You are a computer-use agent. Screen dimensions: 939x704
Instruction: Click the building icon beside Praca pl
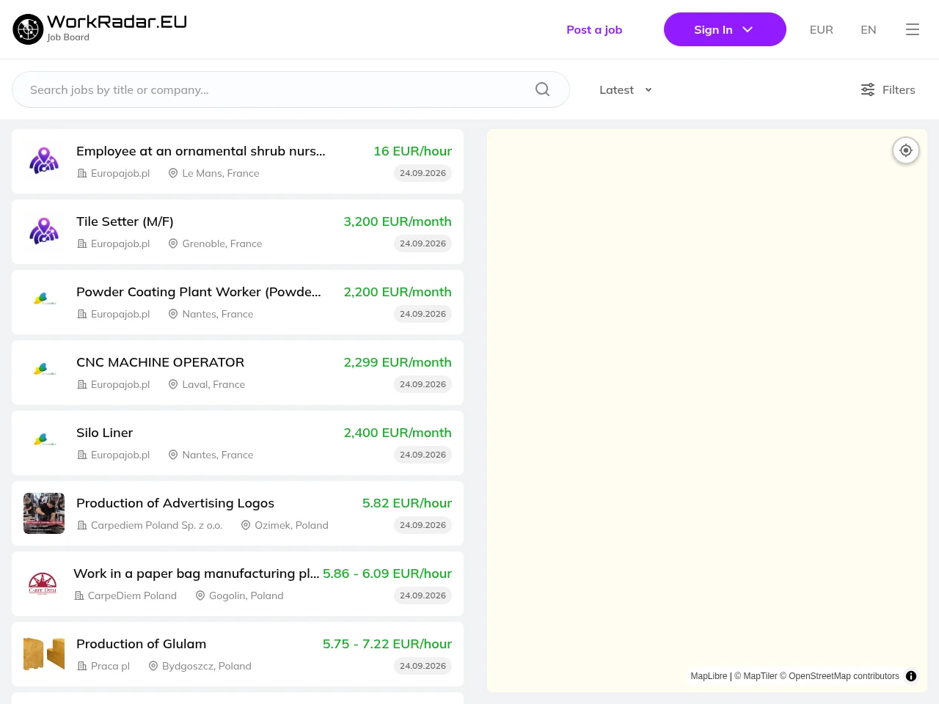point(82,666)
